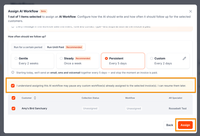Image resolution: width=200 pixels, height=136 pixels.
Task: Close the Assign AI Workflow dialog
Action: click(x=190, y=11)
